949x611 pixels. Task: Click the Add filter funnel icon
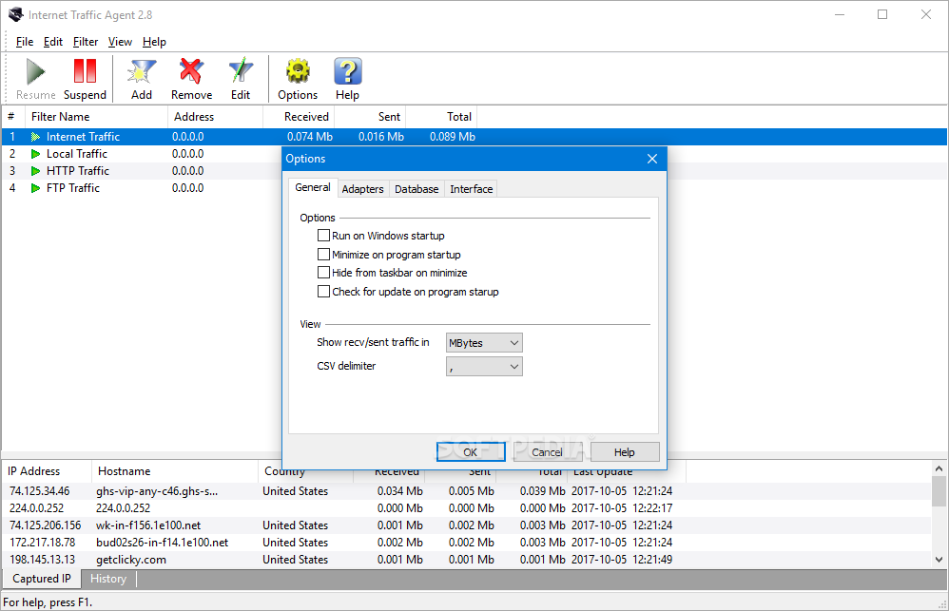click(142, 71)
